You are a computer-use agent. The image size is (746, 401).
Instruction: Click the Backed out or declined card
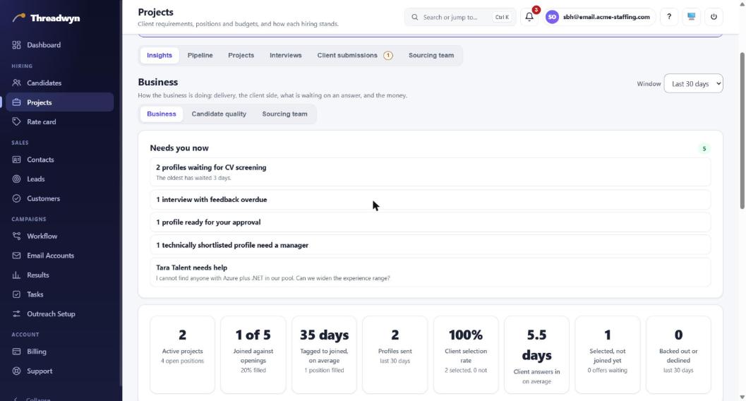(x=678, y=355)
